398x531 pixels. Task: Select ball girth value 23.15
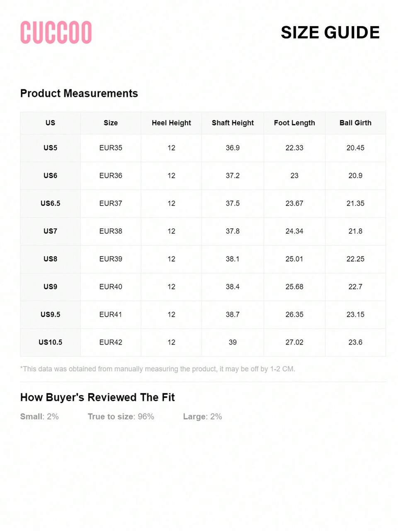[355, 315]
